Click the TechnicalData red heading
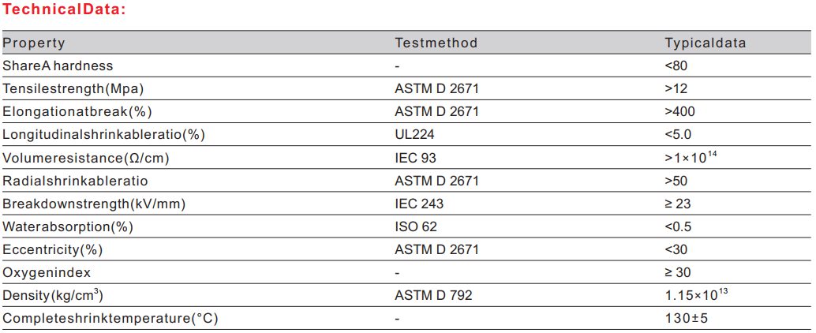The width and height of the screenshot is (816, 333). pos(63,10)
